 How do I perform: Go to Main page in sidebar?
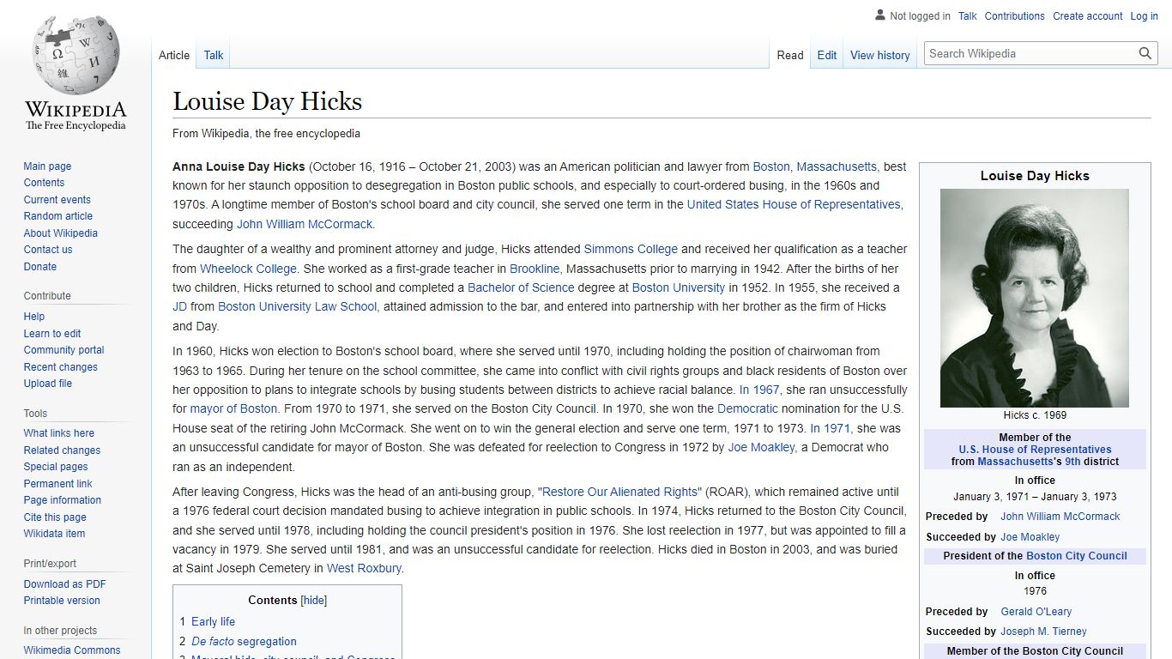click(47, 166)
